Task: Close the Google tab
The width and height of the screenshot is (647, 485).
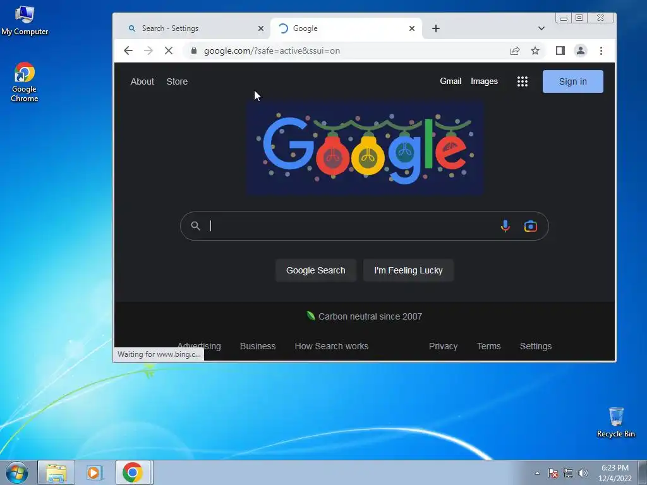Action: (x=412, y=28)
